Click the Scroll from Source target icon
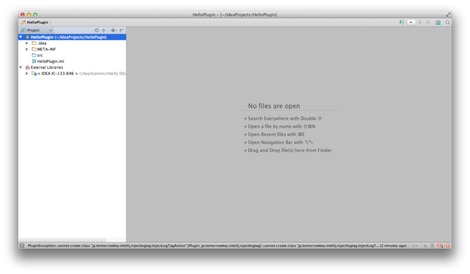Viewport: 470px width, 274px height. click(96, 31)
